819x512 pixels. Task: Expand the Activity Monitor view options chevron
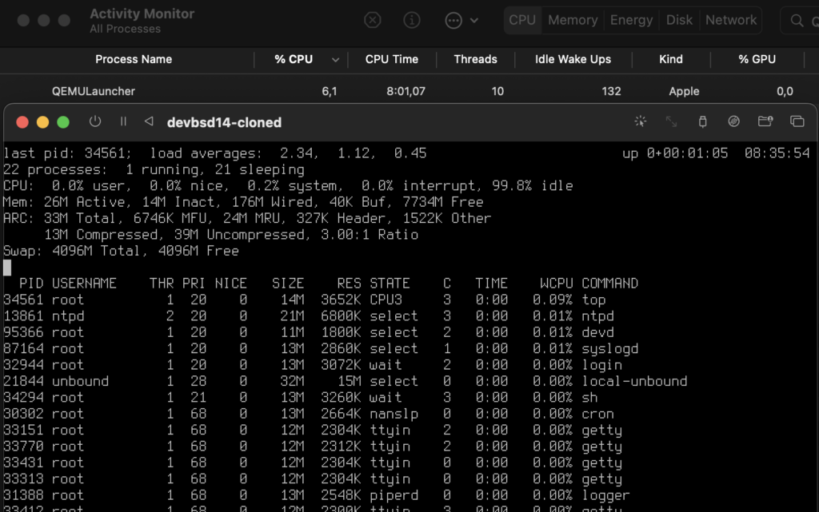tap(473, 20)
